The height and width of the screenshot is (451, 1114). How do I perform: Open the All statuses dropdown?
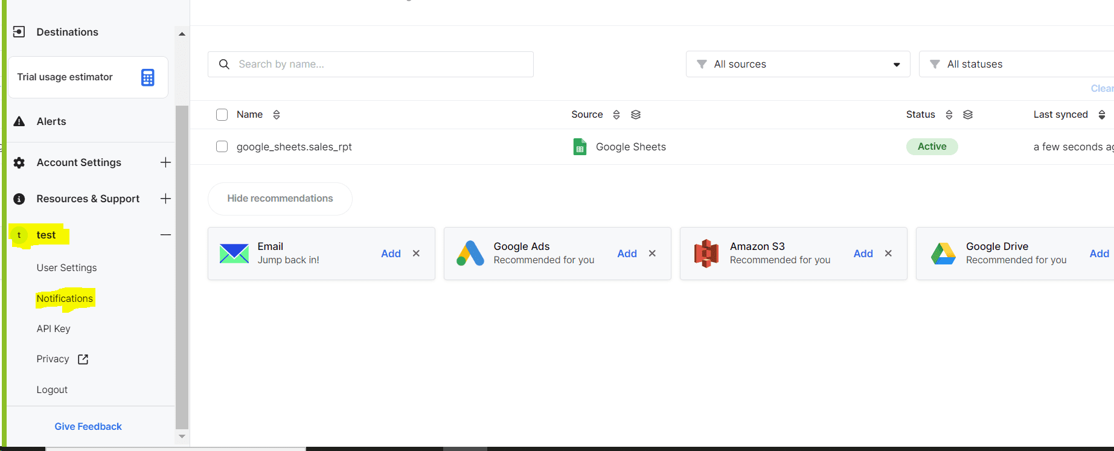pos(1016,64)
